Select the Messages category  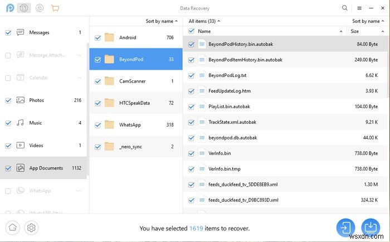pos(43,32)
